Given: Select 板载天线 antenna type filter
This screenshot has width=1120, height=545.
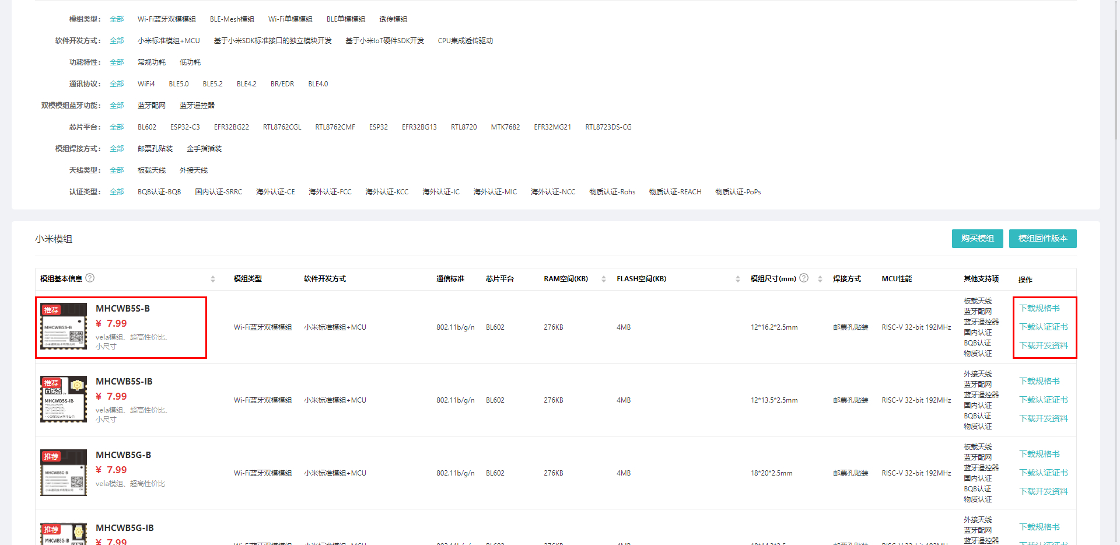Looking at the screenshot, I should 151,170.
